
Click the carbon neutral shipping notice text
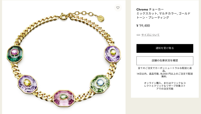click(x=165, y=69)
